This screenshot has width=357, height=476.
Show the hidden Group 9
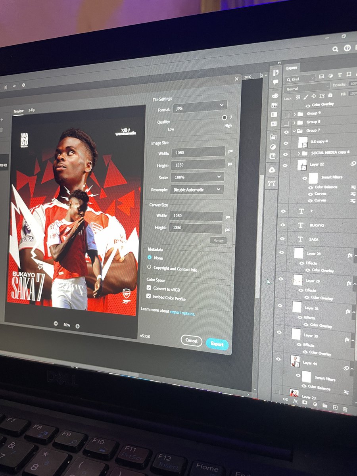[287, 115]
